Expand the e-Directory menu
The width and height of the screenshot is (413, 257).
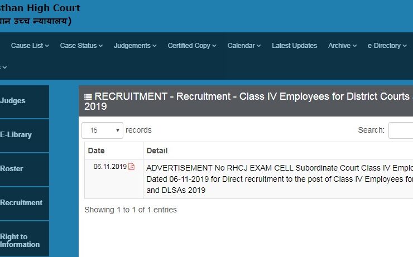coord(387,46)
